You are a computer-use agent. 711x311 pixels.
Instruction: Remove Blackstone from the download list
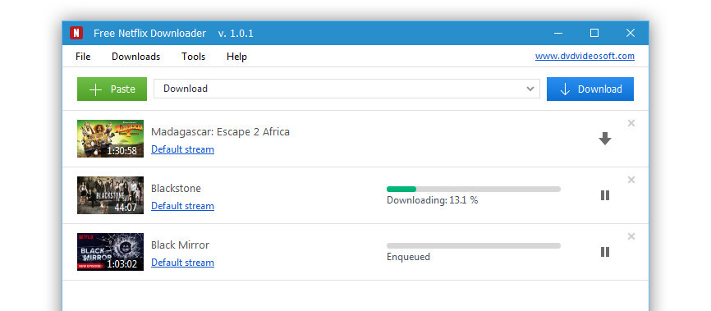tap(631, 180)
